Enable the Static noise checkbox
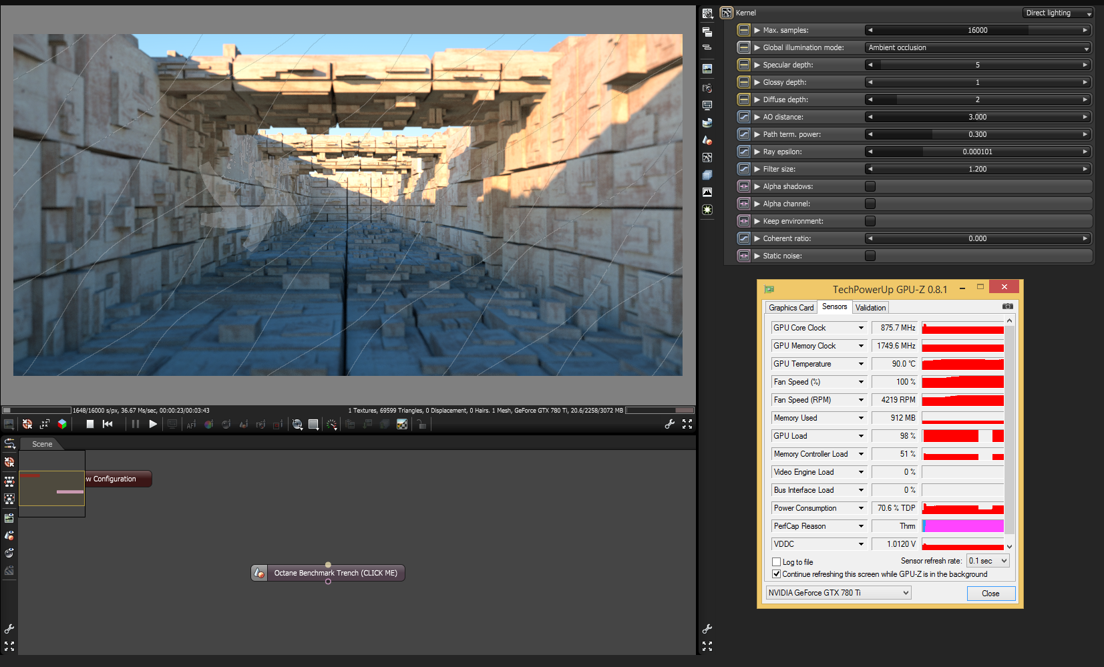 [870, 256]
